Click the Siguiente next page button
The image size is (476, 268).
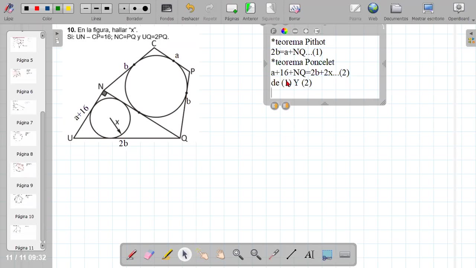point(271,11)
